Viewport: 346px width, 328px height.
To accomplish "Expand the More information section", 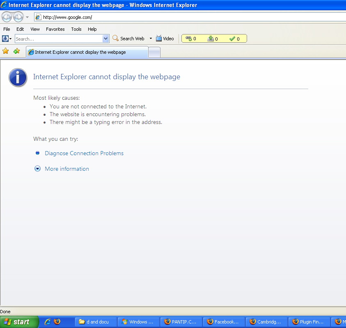I will (x=67, y=169).
